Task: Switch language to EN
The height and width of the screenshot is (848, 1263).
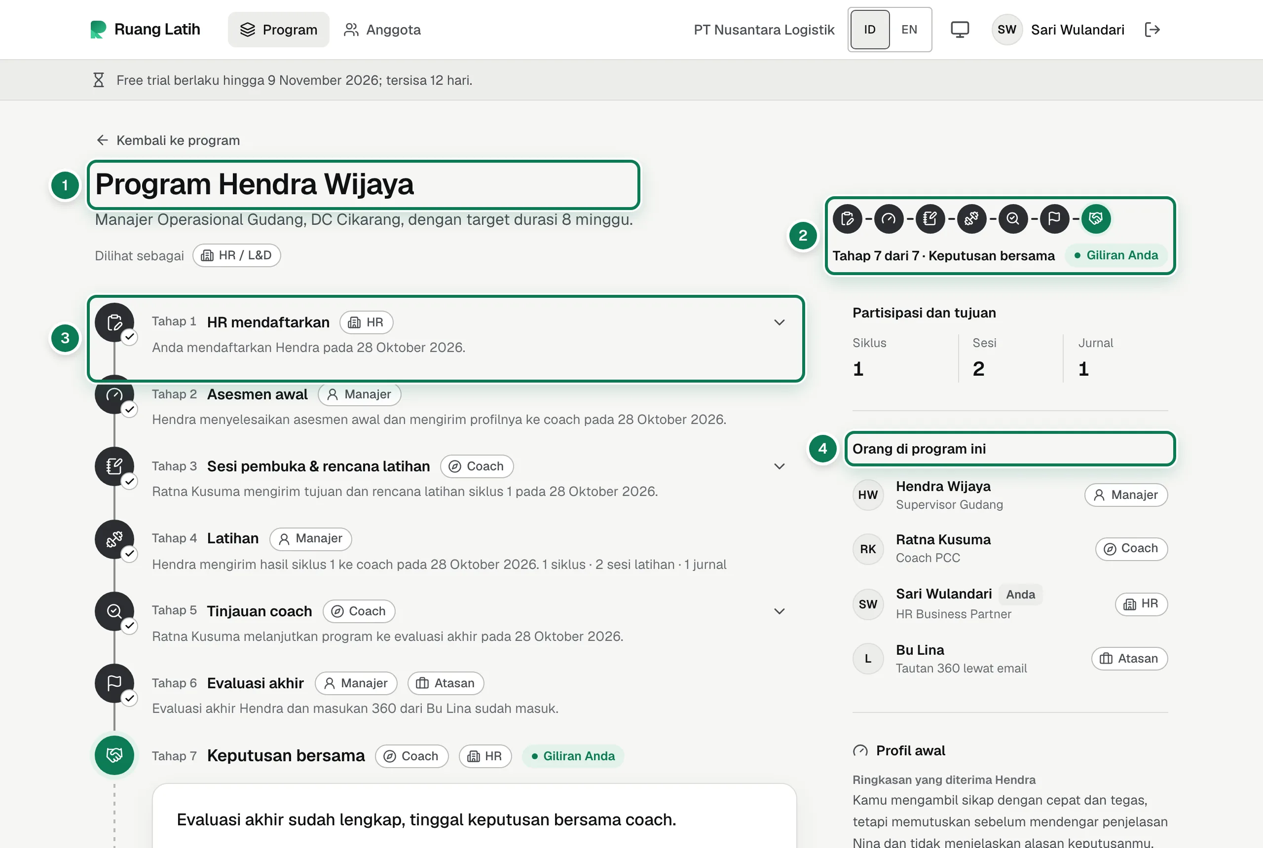Action: pyautogui.click(x=909, y=29)
